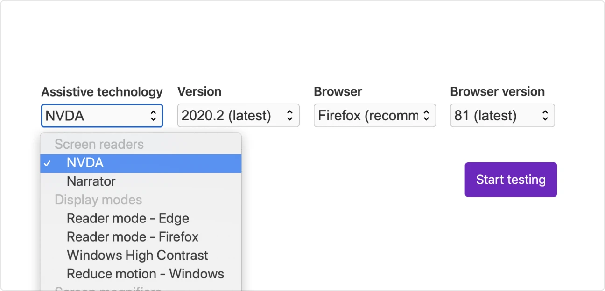Open the Version dropdown showing 2020.2 (latest)
This screenshot has width=605, height=291.
pos(238,116)
